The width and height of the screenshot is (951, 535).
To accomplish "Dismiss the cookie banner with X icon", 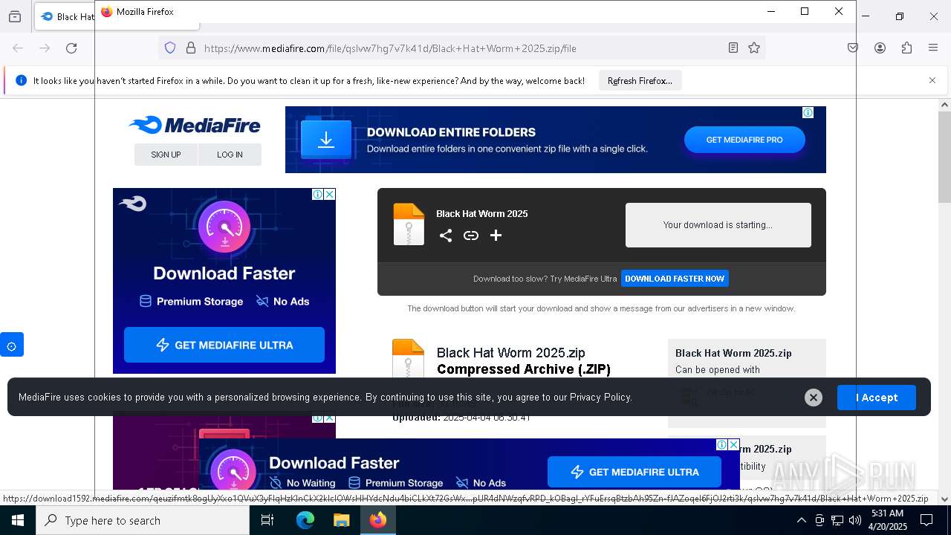I will point(814,398).
